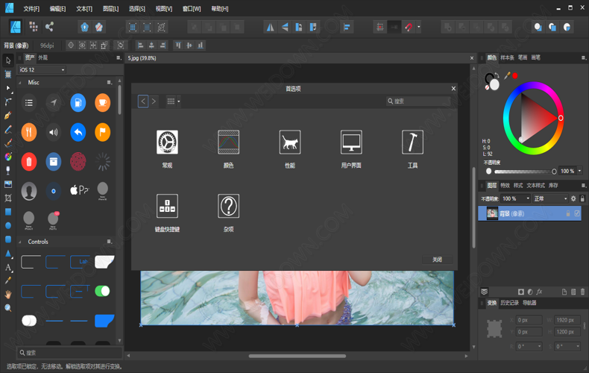
Task: Click the assets panel search field
Action: pos(70,353)
